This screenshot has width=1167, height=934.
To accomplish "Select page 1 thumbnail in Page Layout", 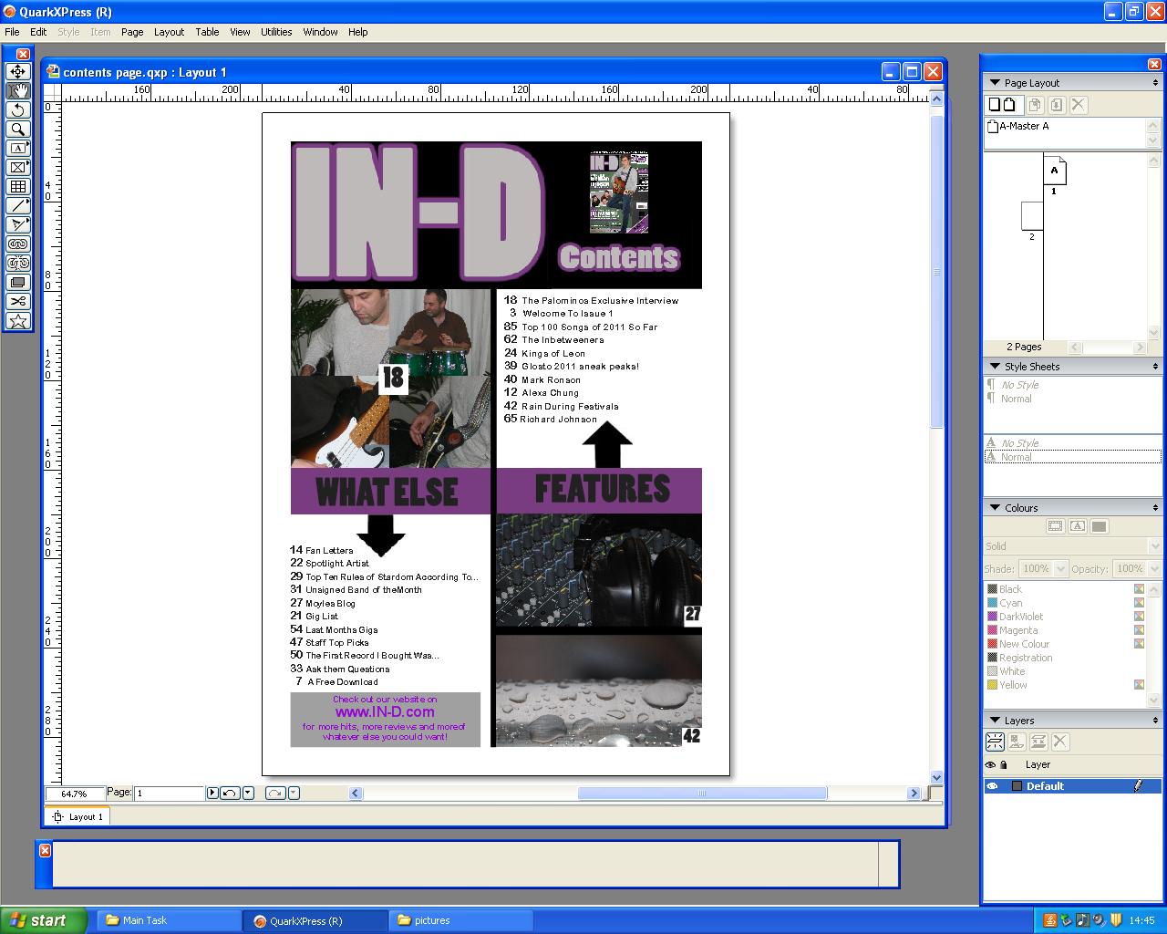I will pyautogui.click(x=1055, y=170).
